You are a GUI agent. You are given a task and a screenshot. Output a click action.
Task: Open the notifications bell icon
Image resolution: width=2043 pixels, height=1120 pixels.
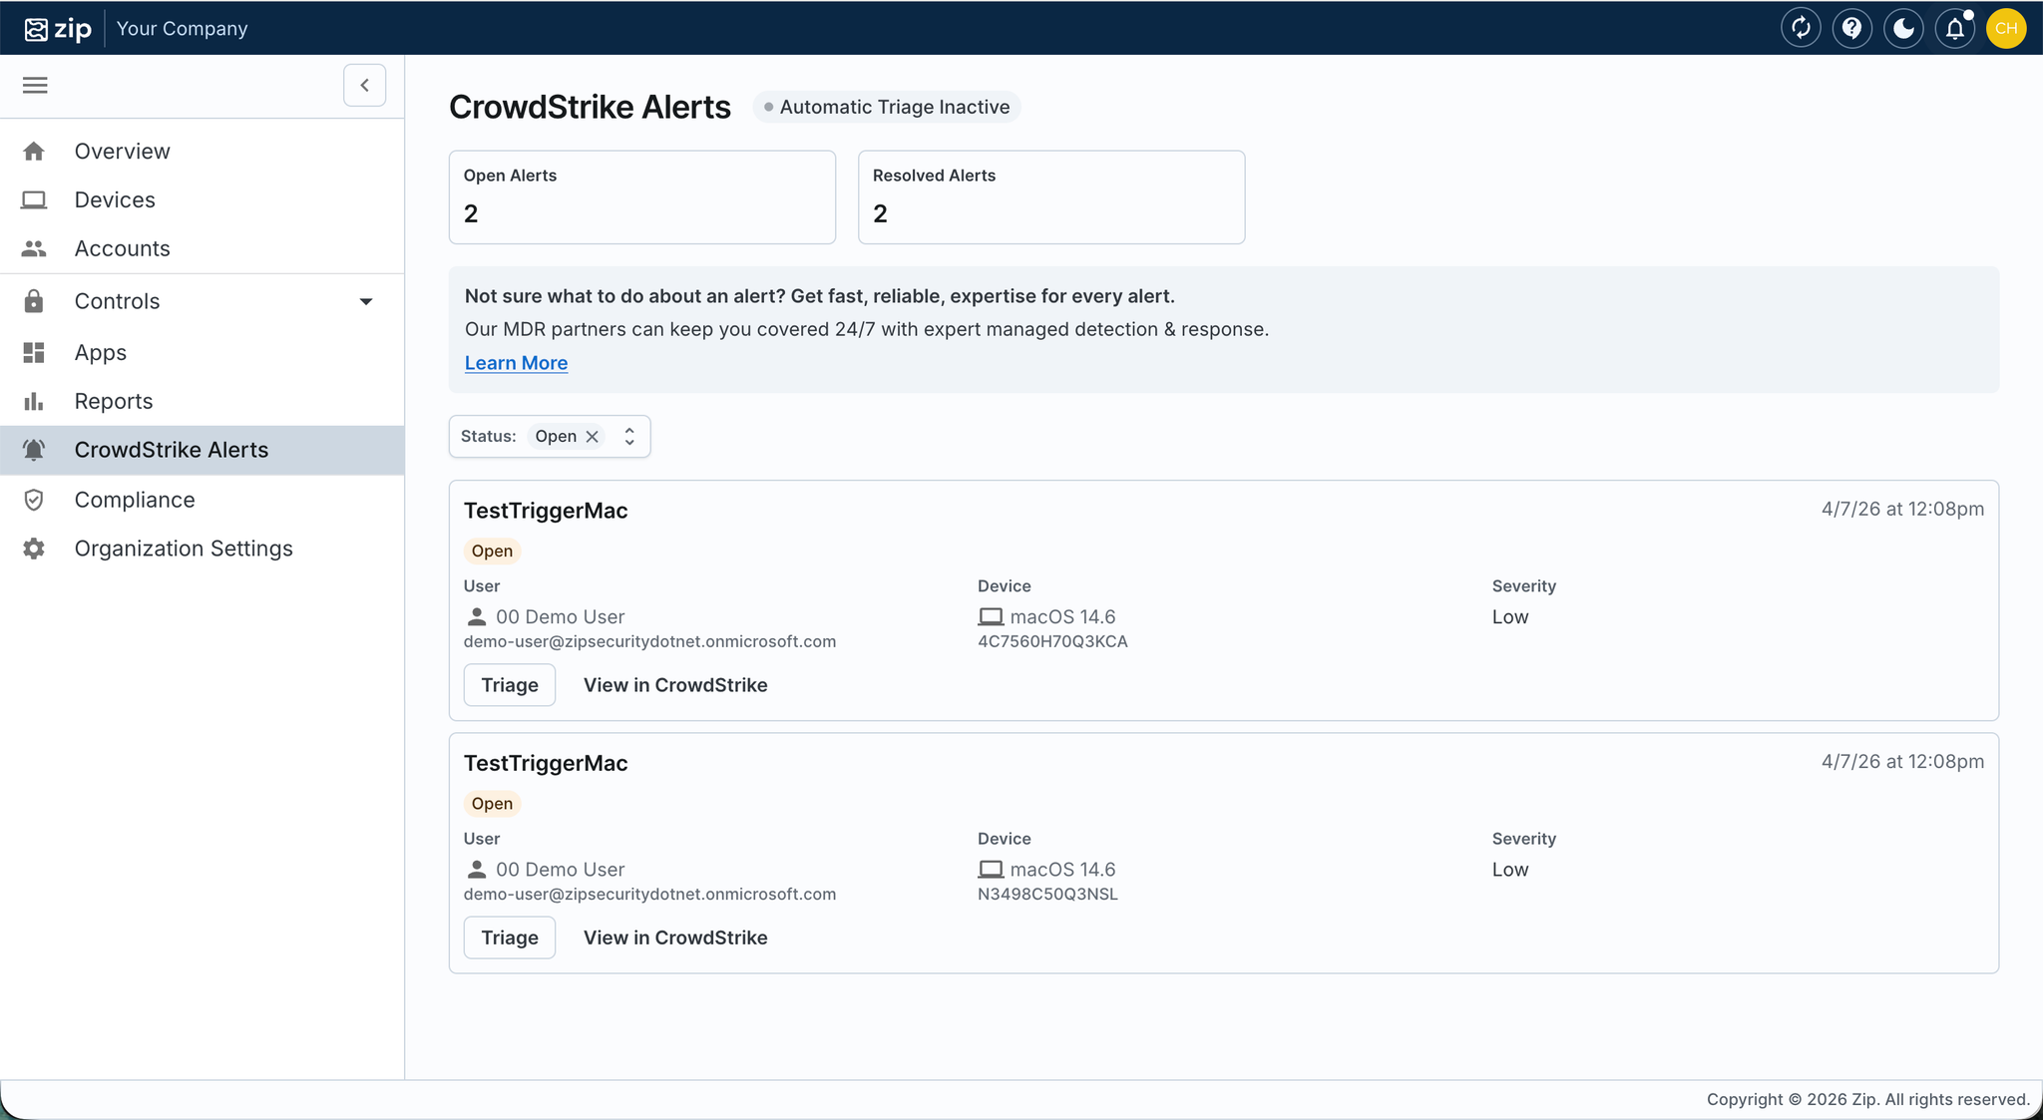pyautogui.click(x=1955, y=28)
